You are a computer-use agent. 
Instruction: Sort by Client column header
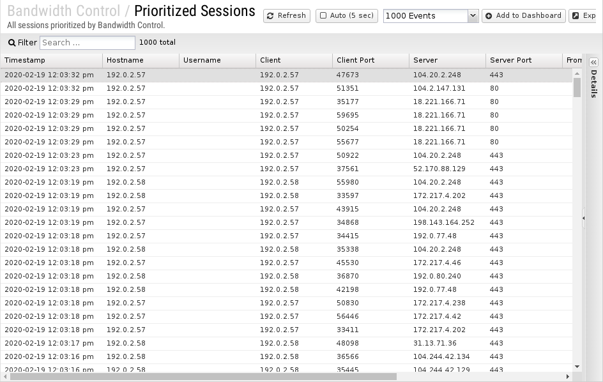294,61
